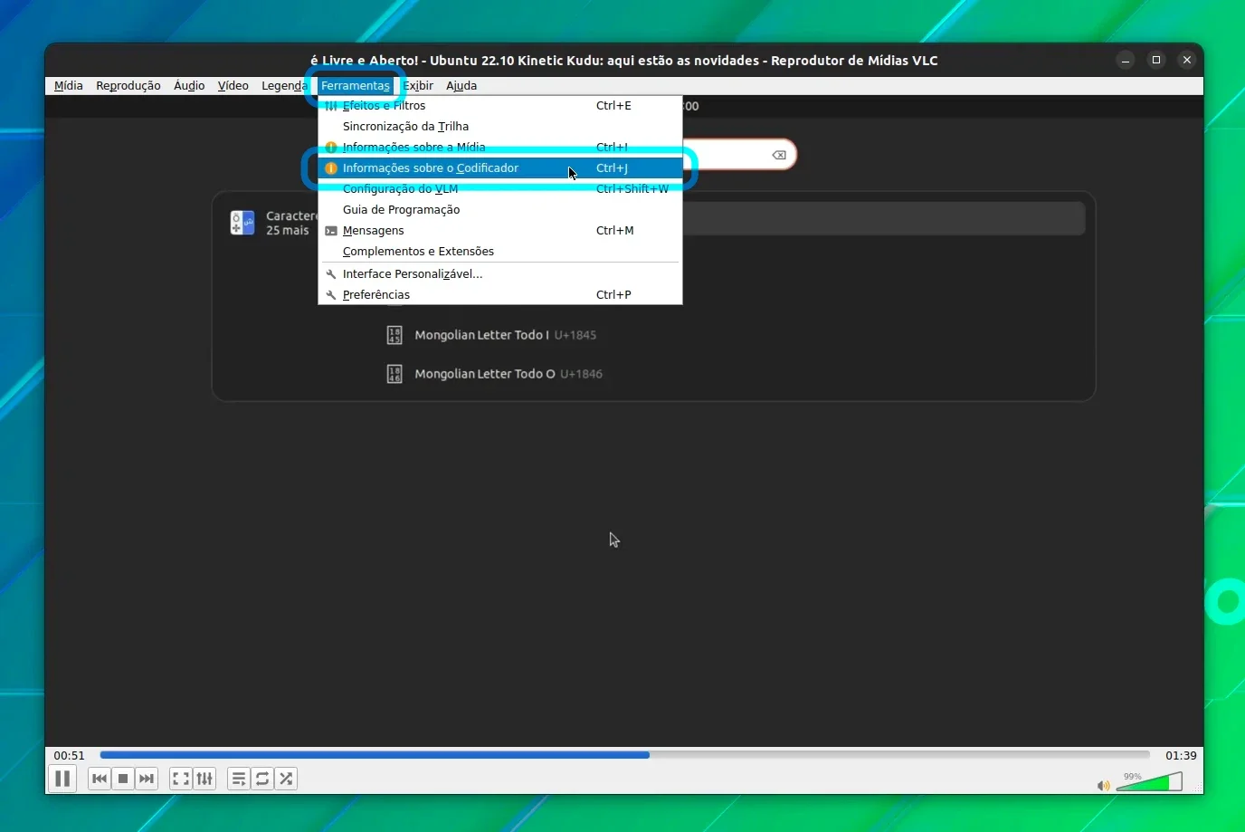Open Complementos e Extensões
The height and width of the screenshot is (832, 1245).
click(x=500, y=252)
